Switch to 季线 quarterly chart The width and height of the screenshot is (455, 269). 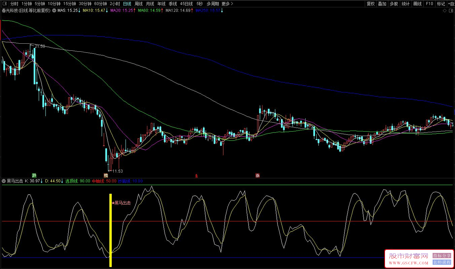click(x=173, y=4)
